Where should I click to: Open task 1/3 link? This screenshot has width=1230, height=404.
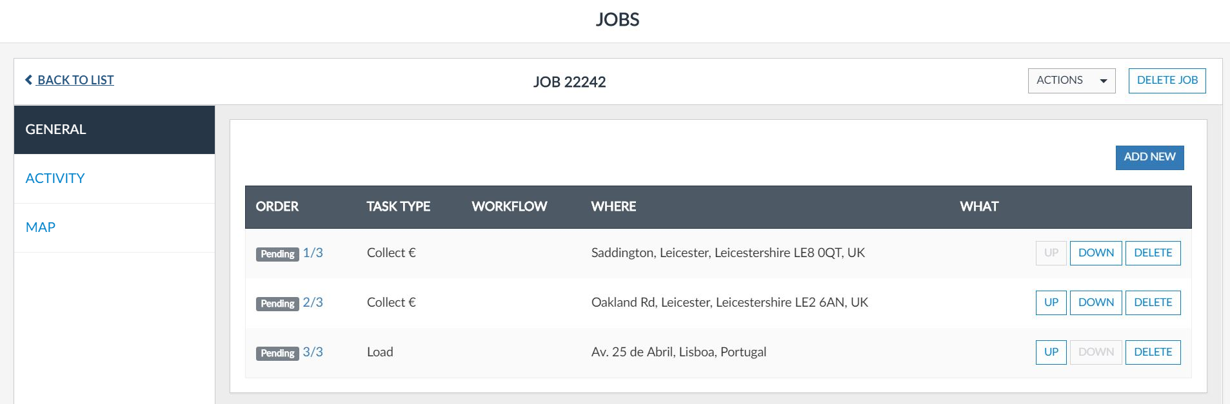[x=313, y=253]
